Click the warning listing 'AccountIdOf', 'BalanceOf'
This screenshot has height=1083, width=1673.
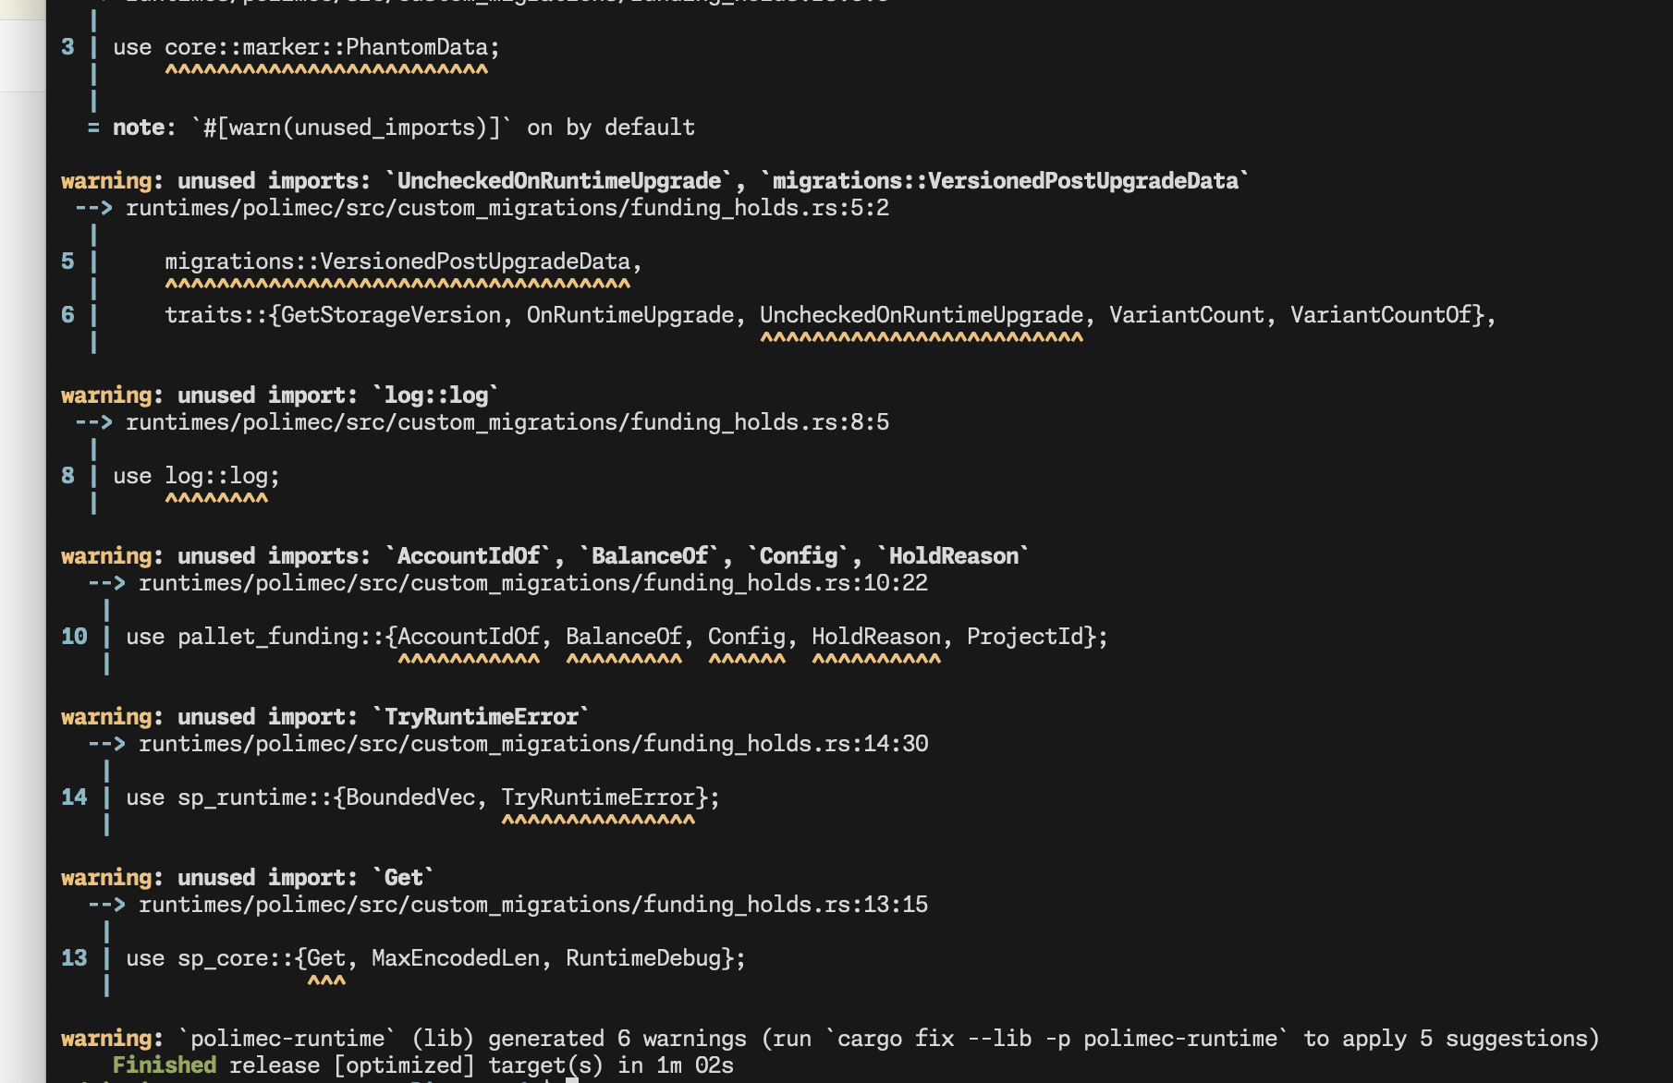(x=545, y=556)
